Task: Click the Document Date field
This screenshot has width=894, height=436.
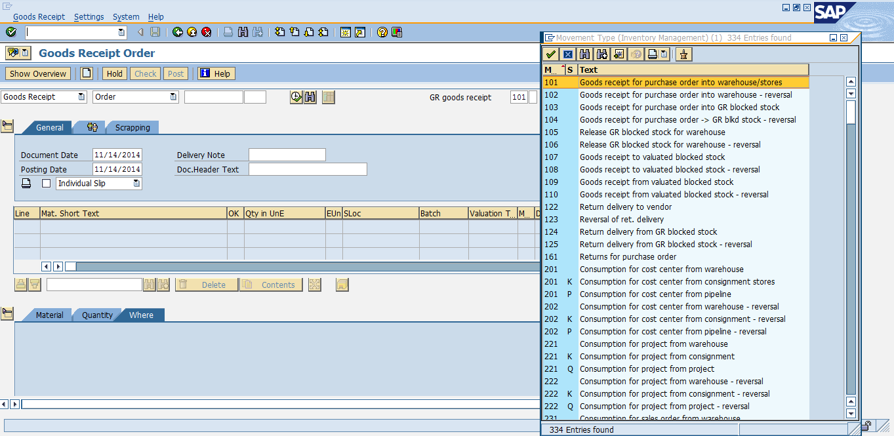Action: point(117,155)
